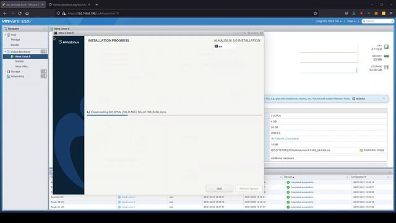The image size is (396, 223).
Task: Open the browser hamburger menu
Action: [x=391, y=13]
